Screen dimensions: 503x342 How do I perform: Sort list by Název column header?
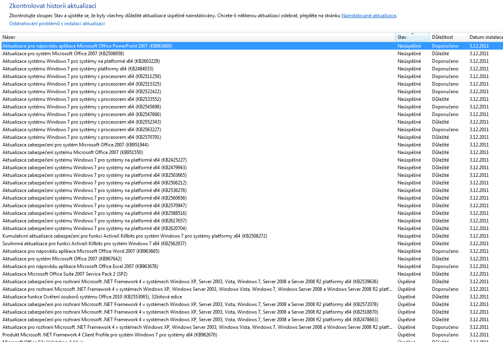coord(198,37)
